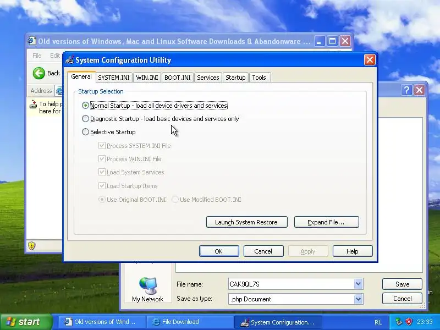The height and width of the screenshot is (330, 440).
Task: Click Cancel in the save dialog
Action: point(402,298)
